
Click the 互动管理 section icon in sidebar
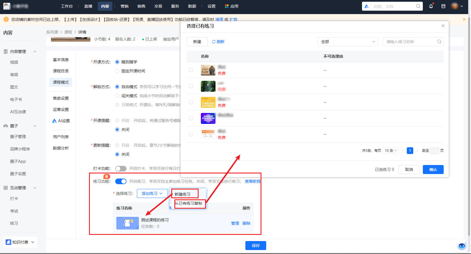pos(5,188)
